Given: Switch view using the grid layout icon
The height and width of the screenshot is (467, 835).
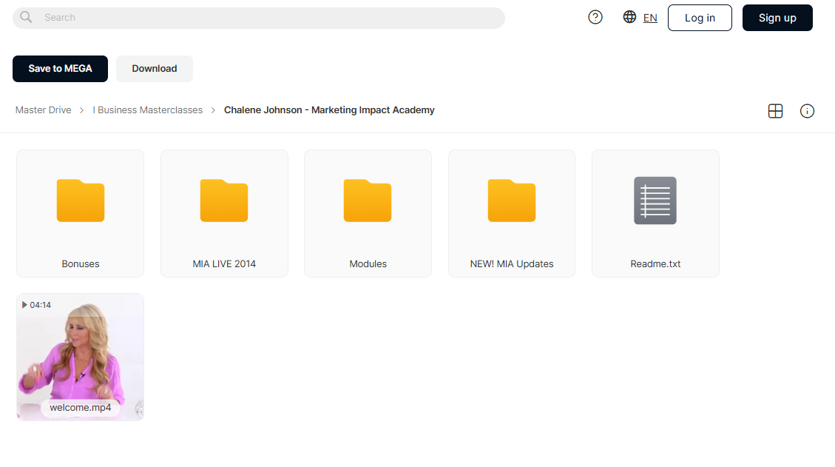Looking at the screenshot, I should pos(775,111).
